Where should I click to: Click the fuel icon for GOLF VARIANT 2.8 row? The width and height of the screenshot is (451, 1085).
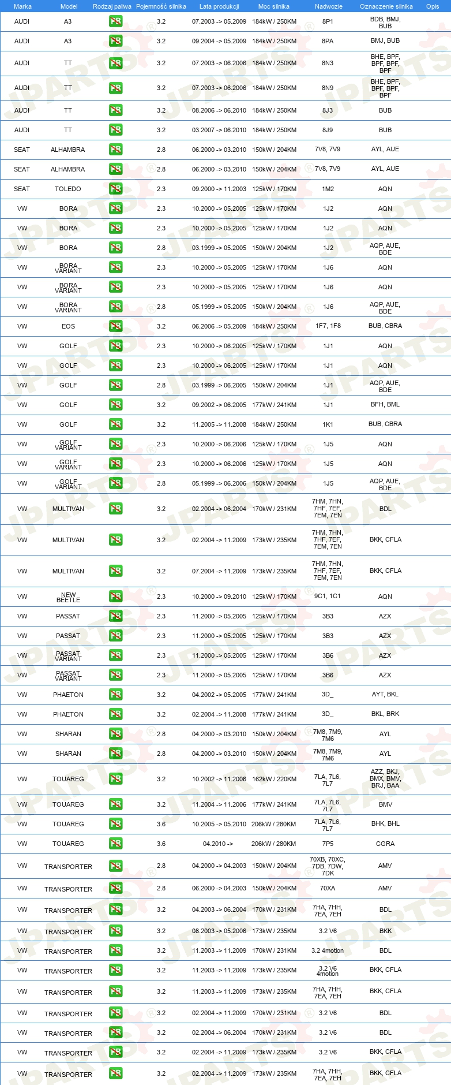(x=116, y=483)
